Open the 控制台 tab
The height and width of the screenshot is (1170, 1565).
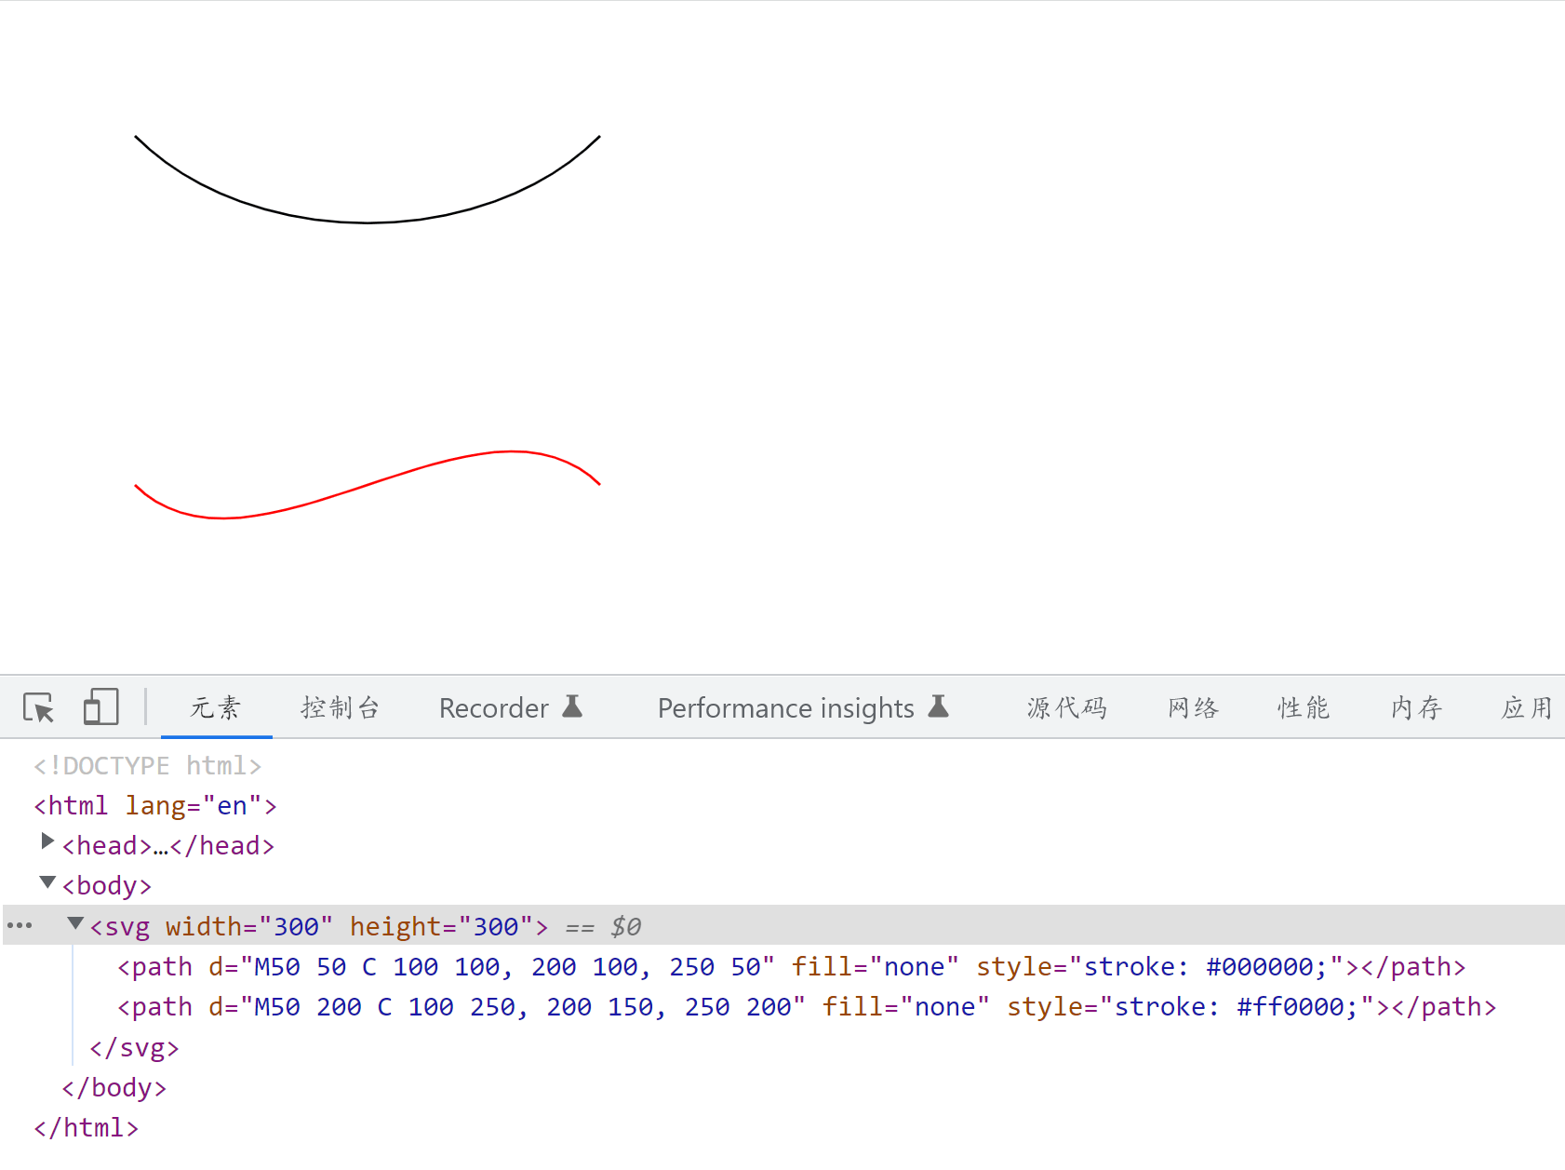[341, 707]
